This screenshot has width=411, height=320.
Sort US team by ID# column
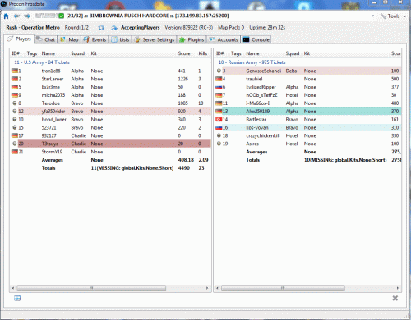(16, 53)
